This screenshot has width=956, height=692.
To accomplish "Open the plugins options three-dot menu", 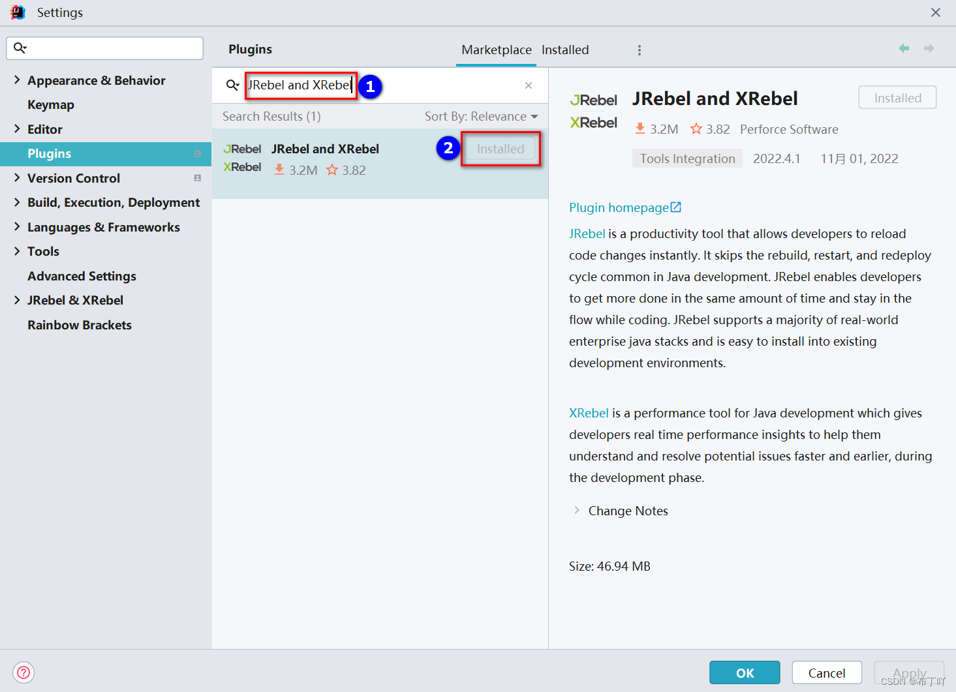I will point(640,50).
